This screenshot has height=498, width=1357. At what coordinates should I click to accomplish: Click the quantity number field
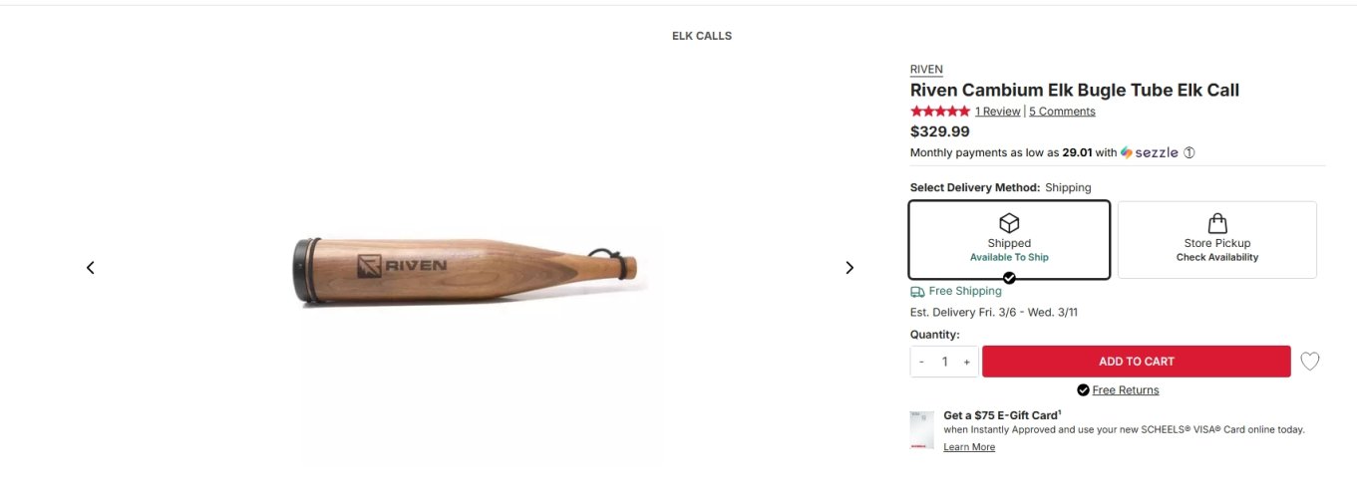click(x=944, y=362)
